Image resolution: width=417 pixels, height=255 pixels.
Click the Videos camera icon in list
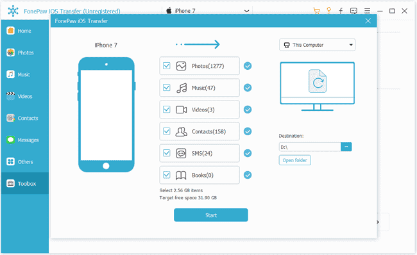pos(181,110)
